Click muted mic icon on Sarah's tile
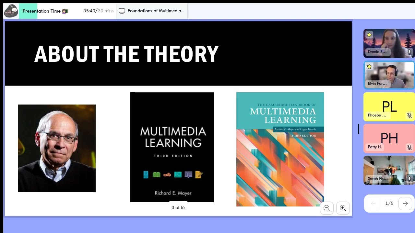Screen dimensions: 415x233 409,179
